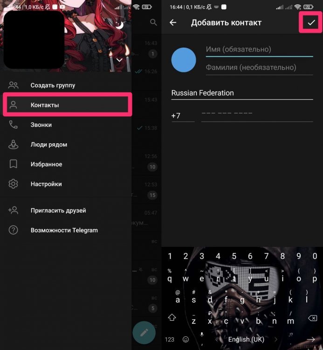Viewport: 323px width, 350px height.
Task: Tap the checkmark to save contact
Action: click(311, 22)
